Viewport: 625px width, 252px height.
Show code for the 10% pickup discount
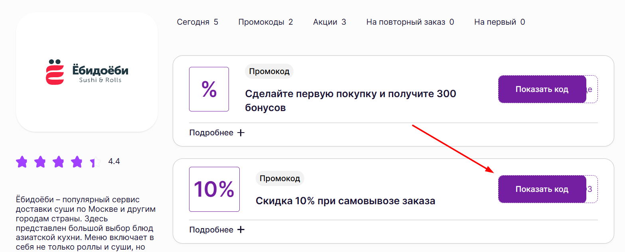(542, 189)
